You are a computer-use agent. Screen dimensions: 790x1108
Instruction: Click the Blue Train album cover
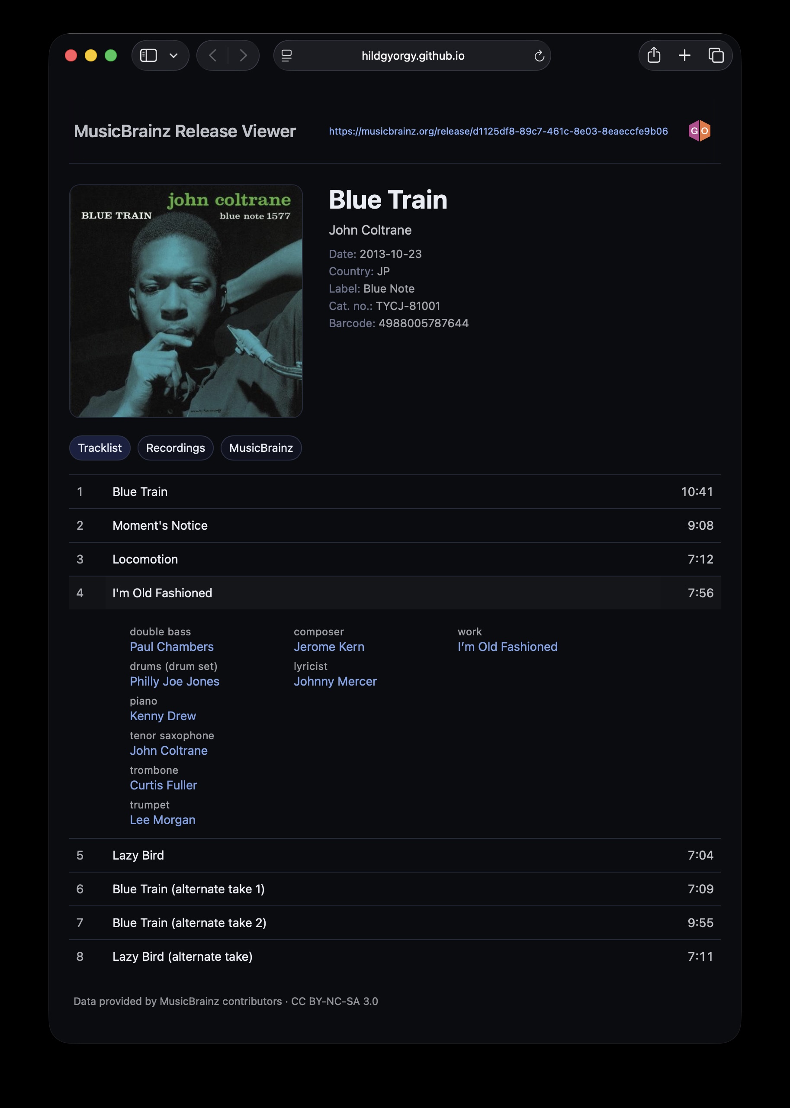coord(186,301)
